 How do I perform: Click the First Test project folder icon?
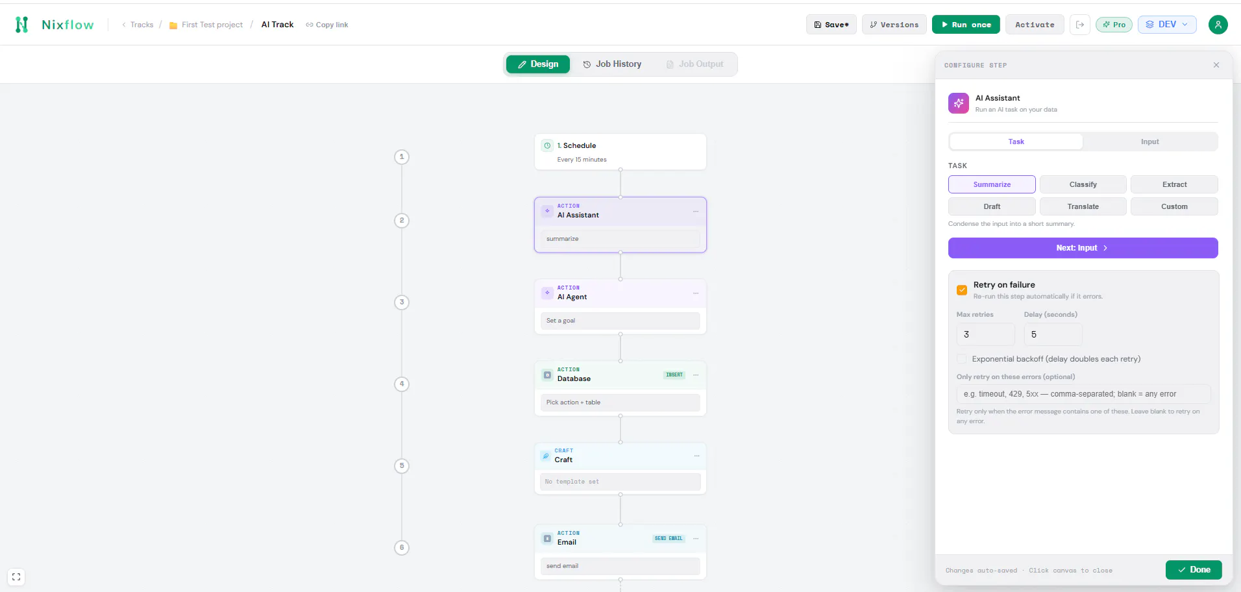[x=173, y=25]
